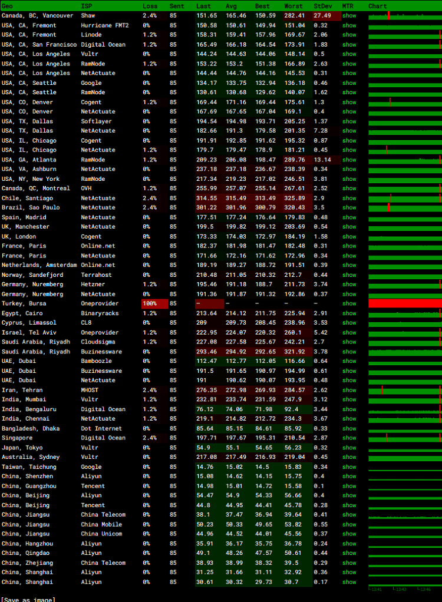Click the Iran, Tehran latency chart
Viewport: 442px width, 602px height.
(405, 390)
